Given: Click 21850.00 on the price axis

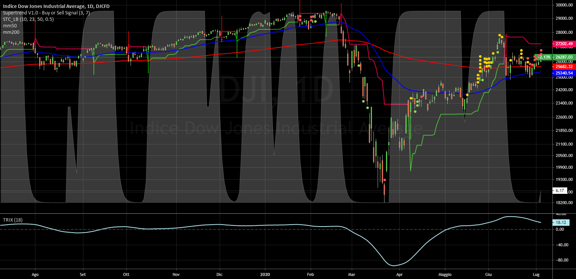Looking at the screenshot, I should point(564,130).
